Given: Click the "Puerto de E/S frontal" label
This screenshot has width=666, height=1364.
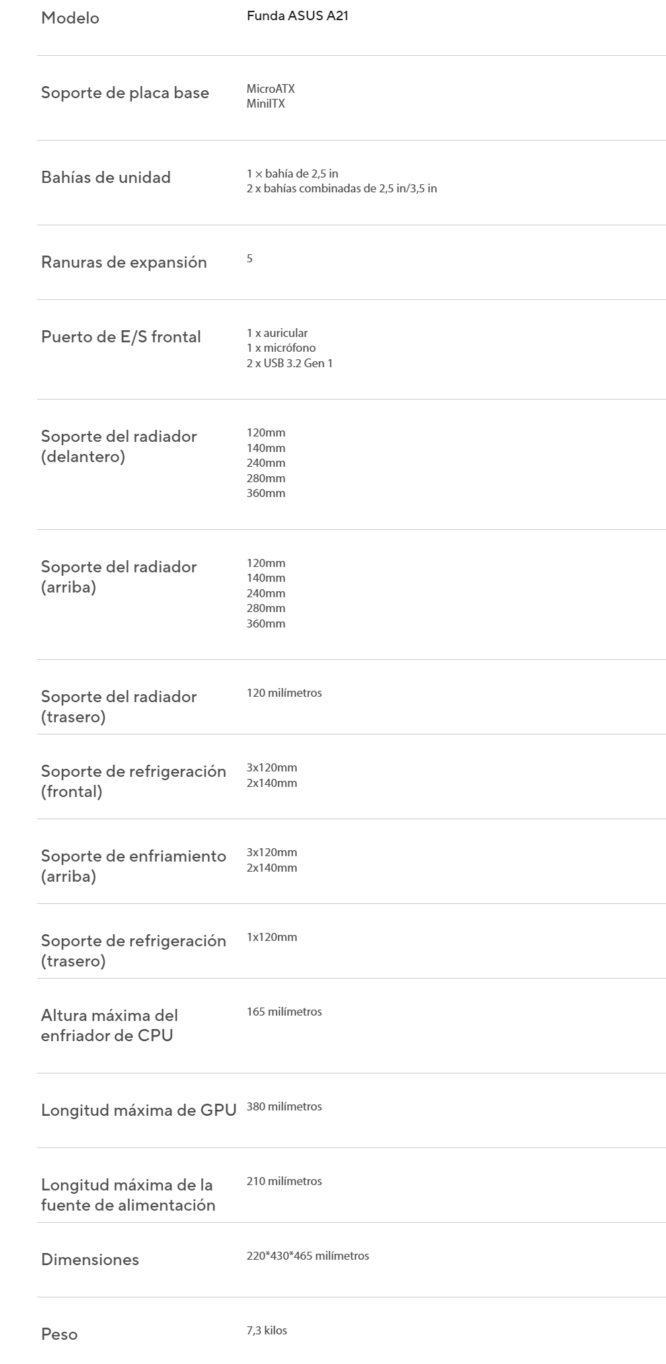Looking at the screenshot, I should pyautogui.click(x=121, y=337).
